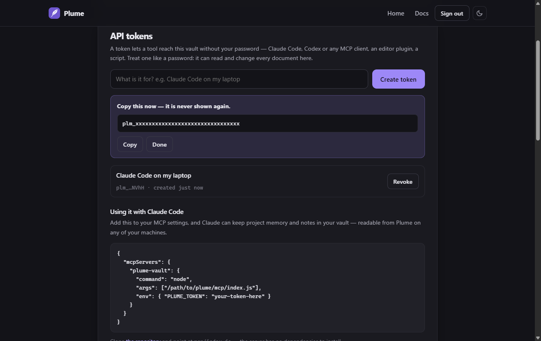Click the "plume-vault" line in the code
The image size is (541, 341).
click(155, 270)
